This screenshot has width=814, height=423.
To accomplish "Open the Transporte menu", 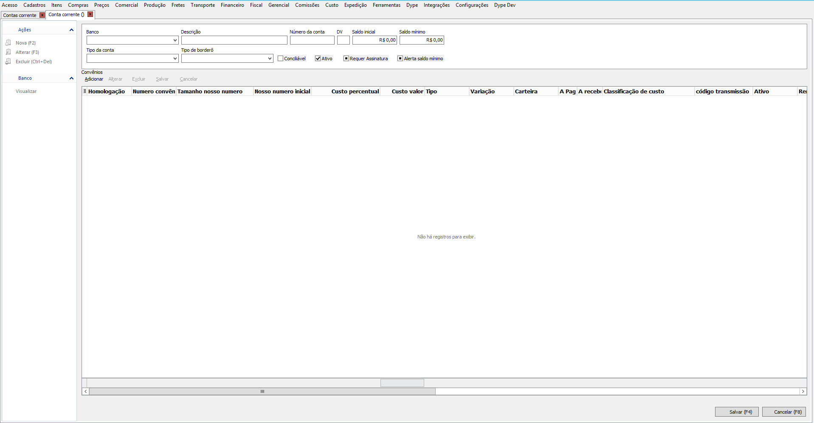I will pos(203,5).
